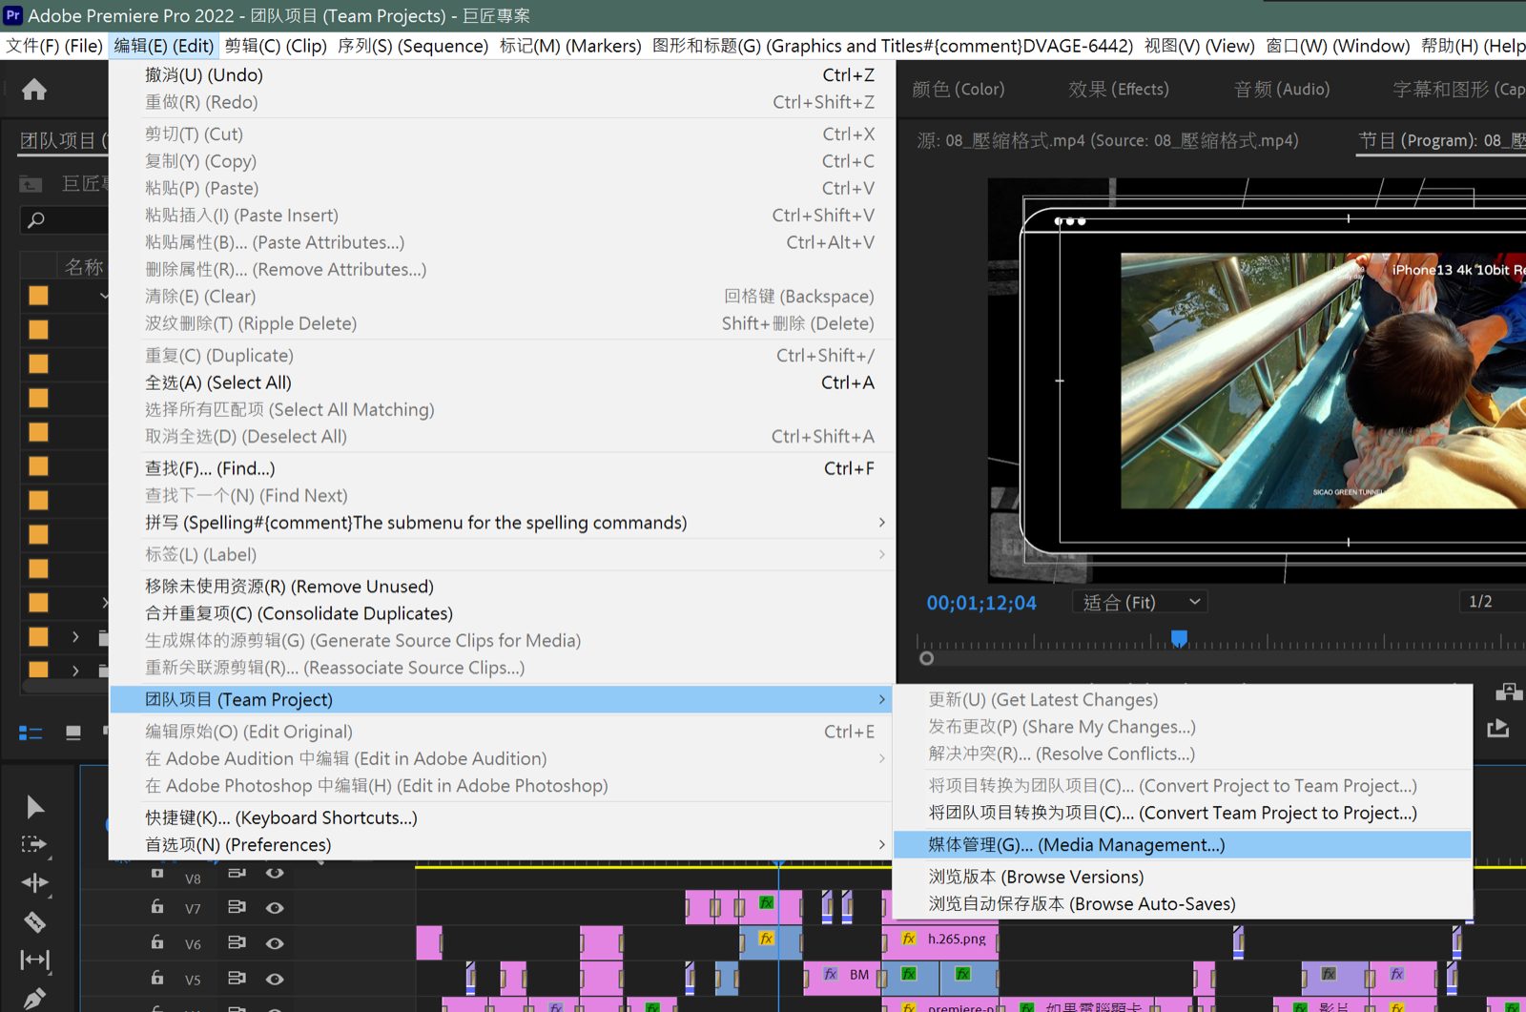Toggle visibility of track V7
Viewport: 1526px width, 1012px height.
click(275, 908)
